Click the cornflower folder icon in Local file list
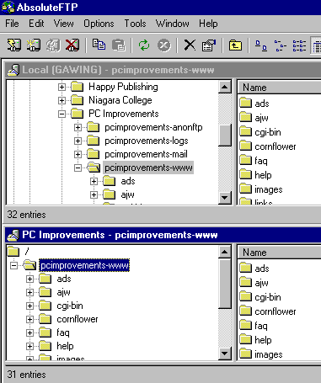The width and height of the screenshot is (321, 383). coord(246,146)
